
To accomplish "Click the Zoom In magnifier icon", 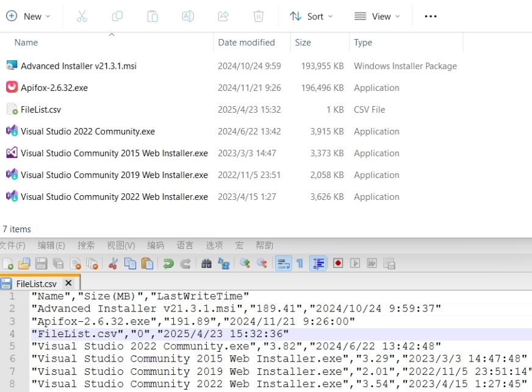I will coord(245,263).
